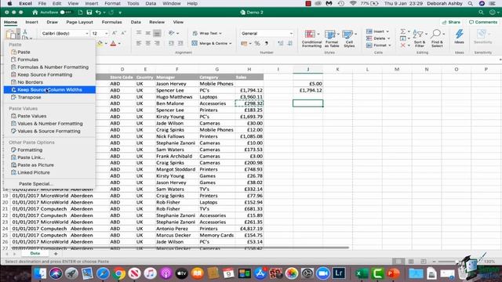The width and height of the screenshot is (502, 282).
Task: Select Values & Number Formatting paste option
Action: 49,124
